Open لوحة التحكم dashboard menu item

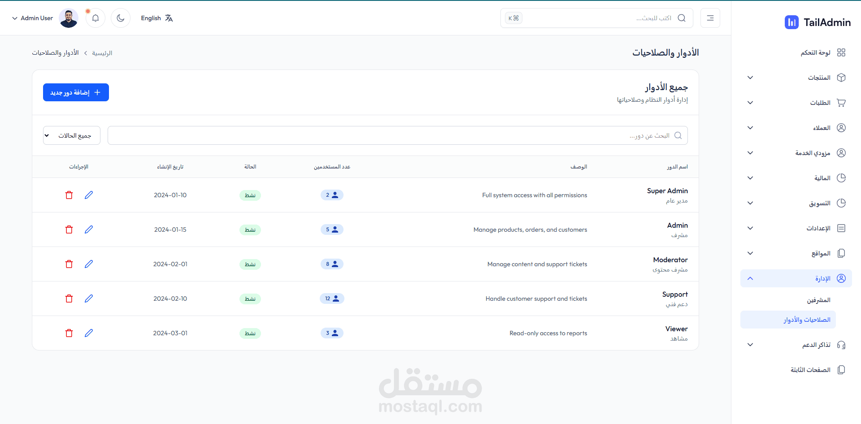pos(796,52)
